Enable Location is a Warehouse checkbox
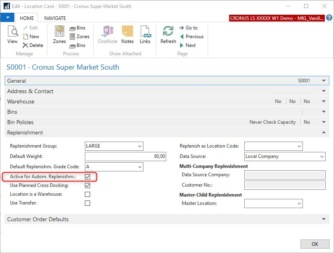This screenshot has width=334, height=253. point(88,195)
